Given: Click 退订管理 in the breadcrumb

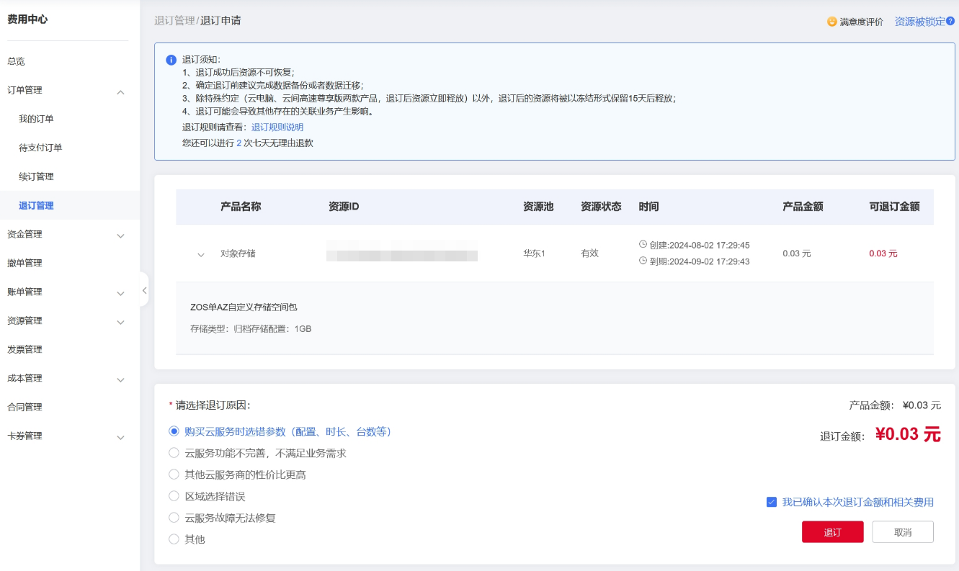Looking at the screenshot, I should pos(174,21).
